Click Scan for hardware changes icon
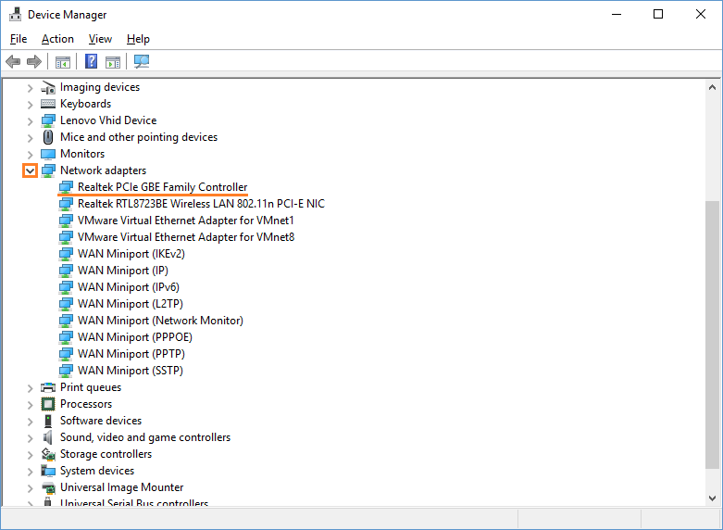723x530 pixels. pos(142,61)
